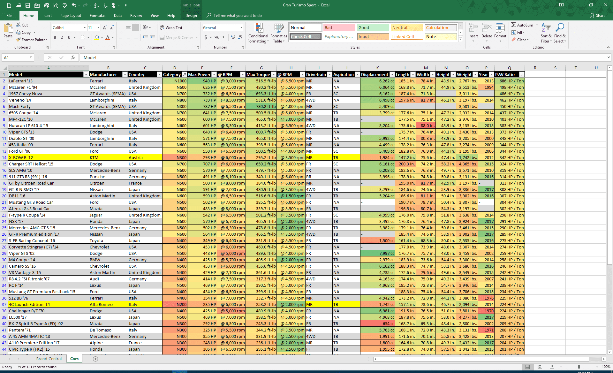Image resolution: width=613 pixels, height=373 pixels.
Task: Click the Cut scissors icon
Action: click(18, 25)
